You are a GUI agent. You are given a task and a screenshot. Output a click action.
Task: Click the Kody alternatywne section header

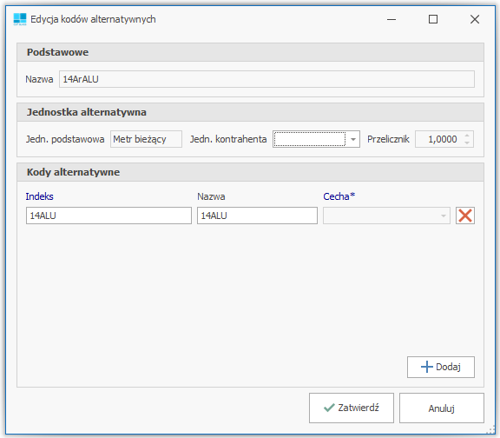tap(250, 172)
